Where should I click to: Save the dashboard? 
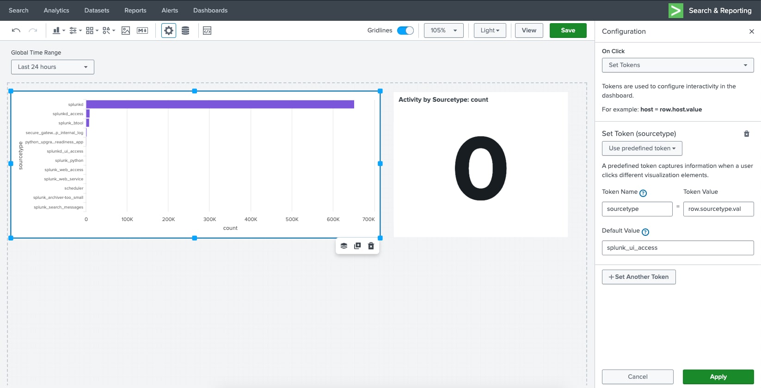[568, 31]
